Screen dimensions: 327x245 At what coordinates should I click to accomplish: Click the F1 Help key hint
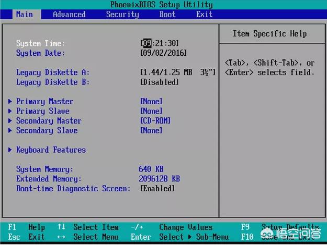point(27,227)
